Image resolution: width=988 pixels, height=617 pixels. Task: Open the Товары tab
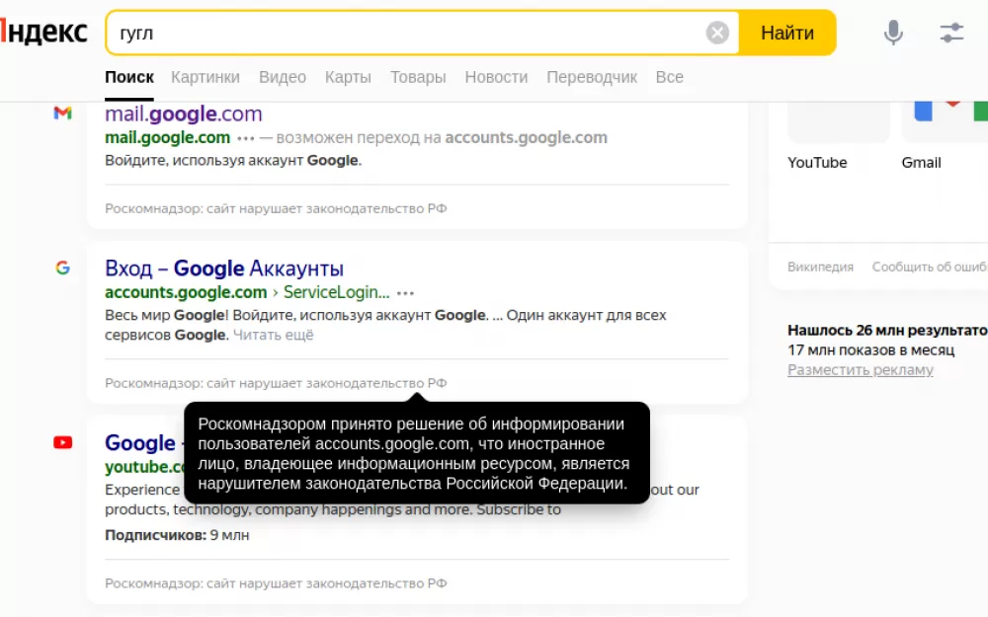click(418, 77)
